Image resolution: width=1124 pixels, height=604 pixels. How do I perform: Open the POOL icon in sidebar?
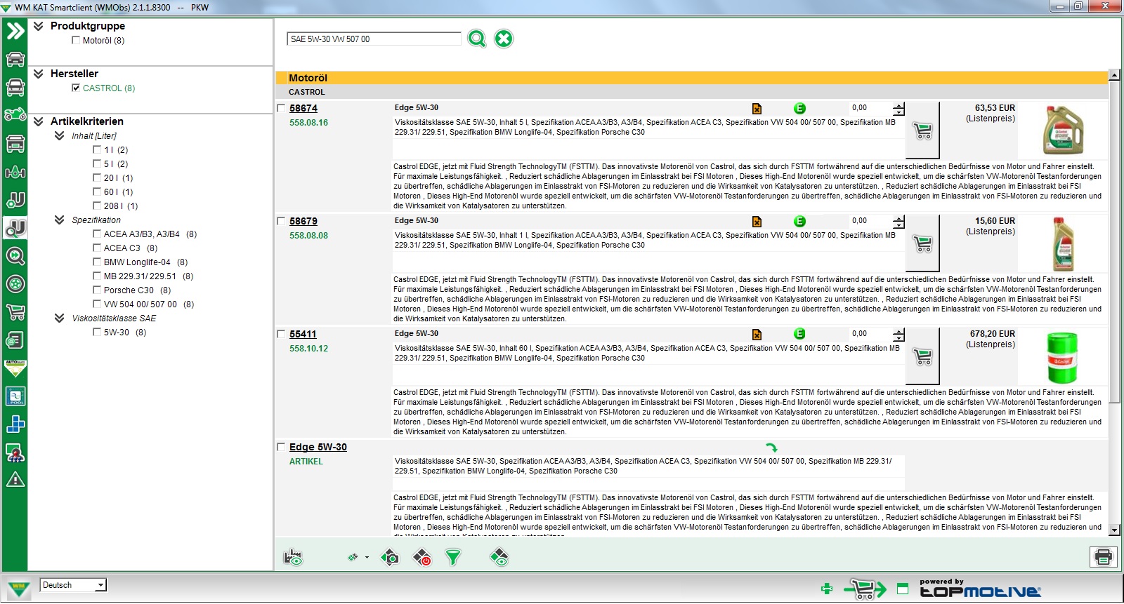(15, 396)
